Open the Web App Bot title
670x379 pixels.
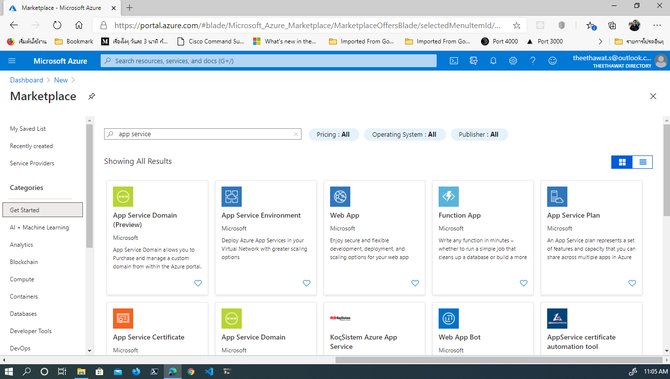(459, 337)
